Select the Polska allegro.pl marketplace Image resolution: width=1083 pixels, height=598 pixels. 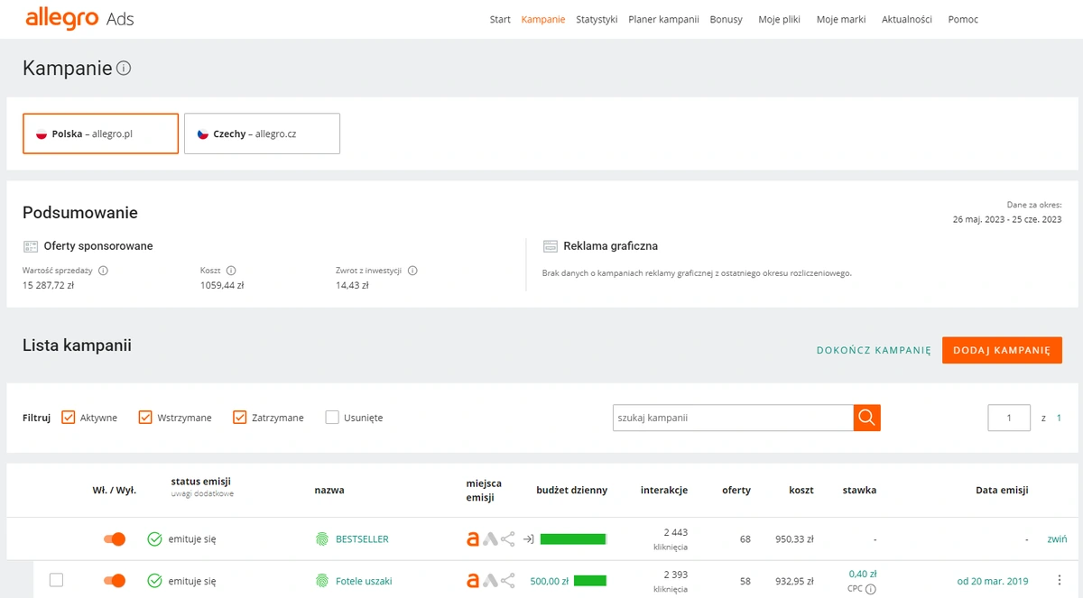click(100, 133)
